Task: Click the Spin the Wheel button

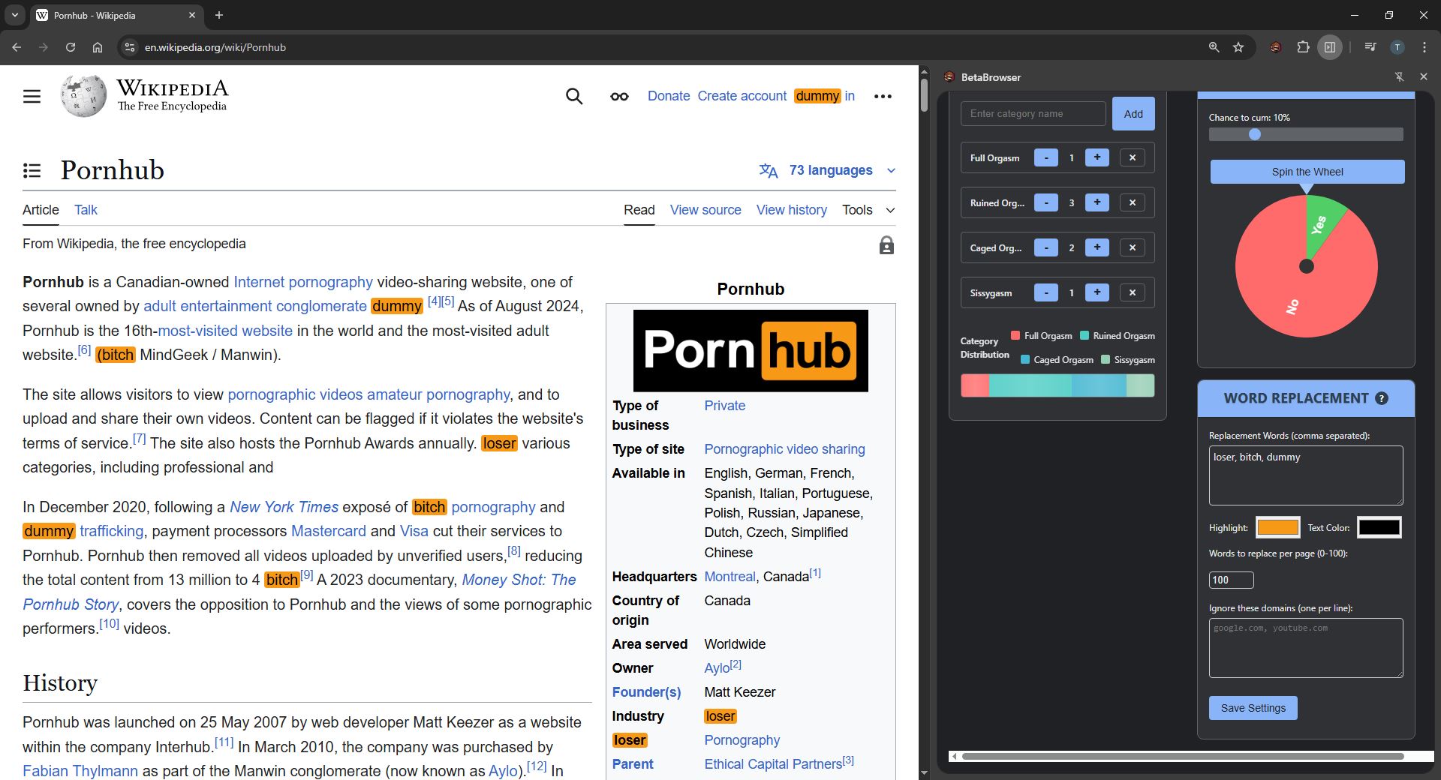Action: (x=1307, y=172)
